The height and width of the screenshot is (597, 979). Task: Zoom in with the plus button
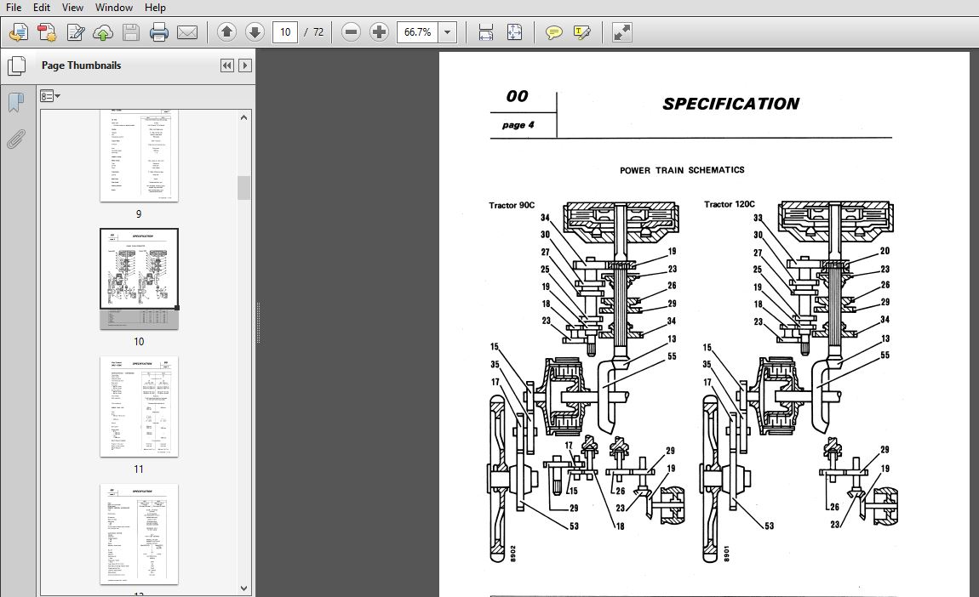tap(379, 31)
